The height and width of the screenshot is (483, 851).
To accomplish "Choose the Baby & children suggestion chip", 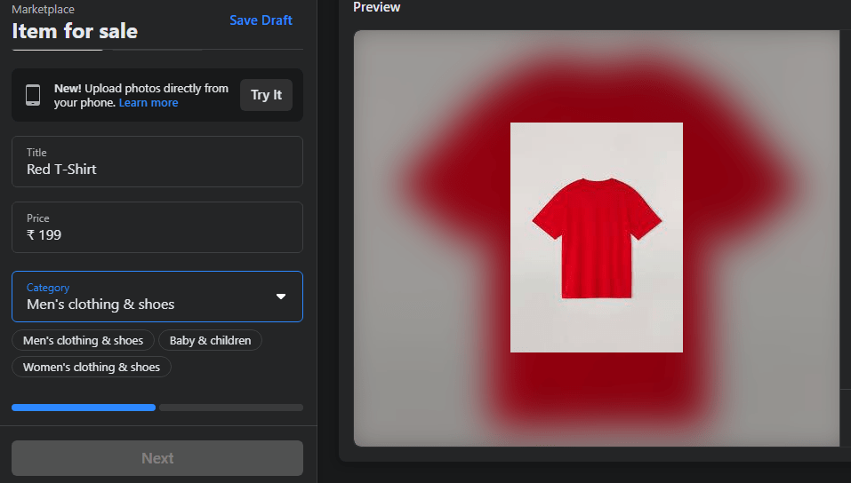I will tap(210, 341).
